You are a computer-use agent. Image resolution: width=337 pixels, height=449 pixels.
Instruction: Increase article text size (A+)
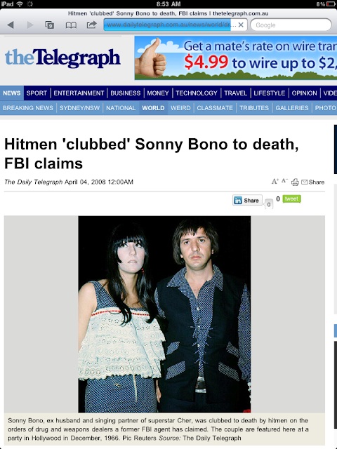275,181
